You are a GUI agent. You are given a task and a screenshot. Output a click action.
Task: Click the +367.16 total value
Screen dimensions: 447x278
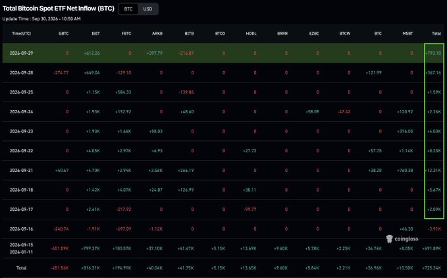click(x=433, y=72)
